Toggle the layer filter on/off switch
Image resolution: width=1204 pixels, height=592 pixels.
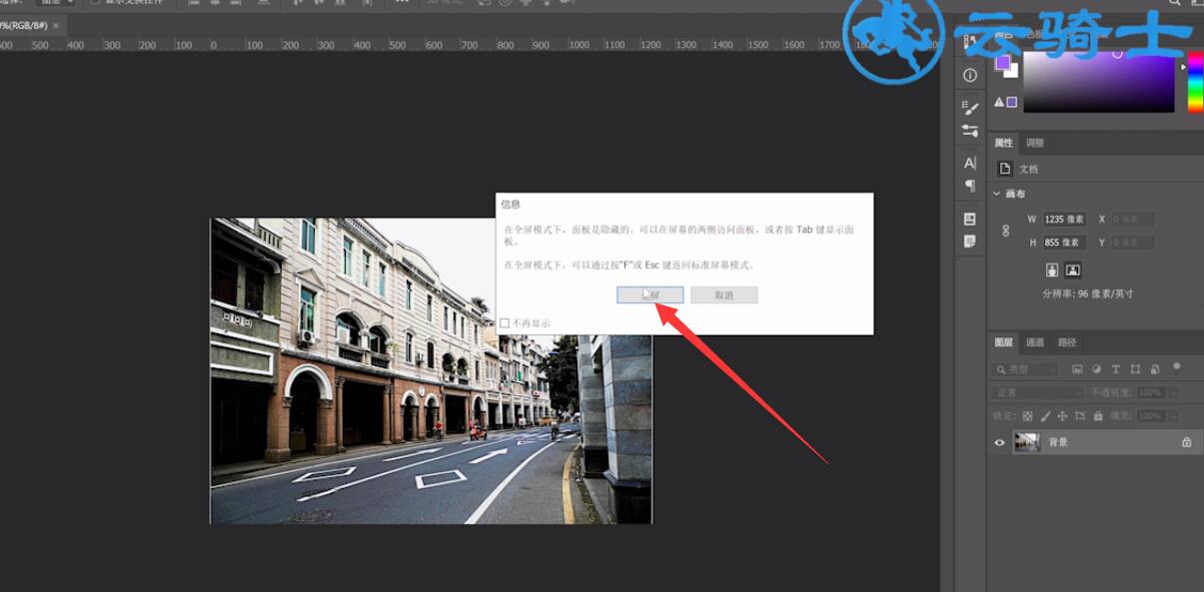point(1177,367)
